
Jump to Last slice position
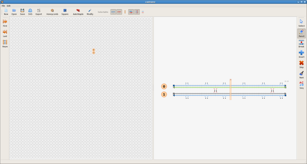5,33
